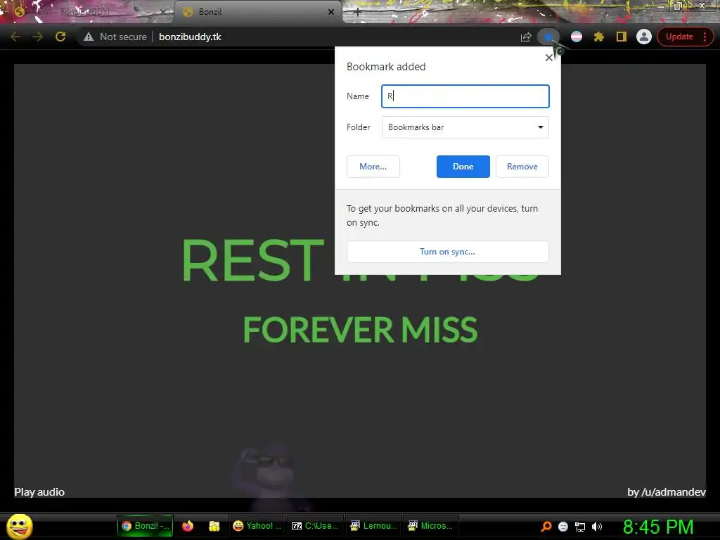The width and height of the screenshot is (720, 540).
Task: Click the bookmark star in address bar
Action: [548, 37]
